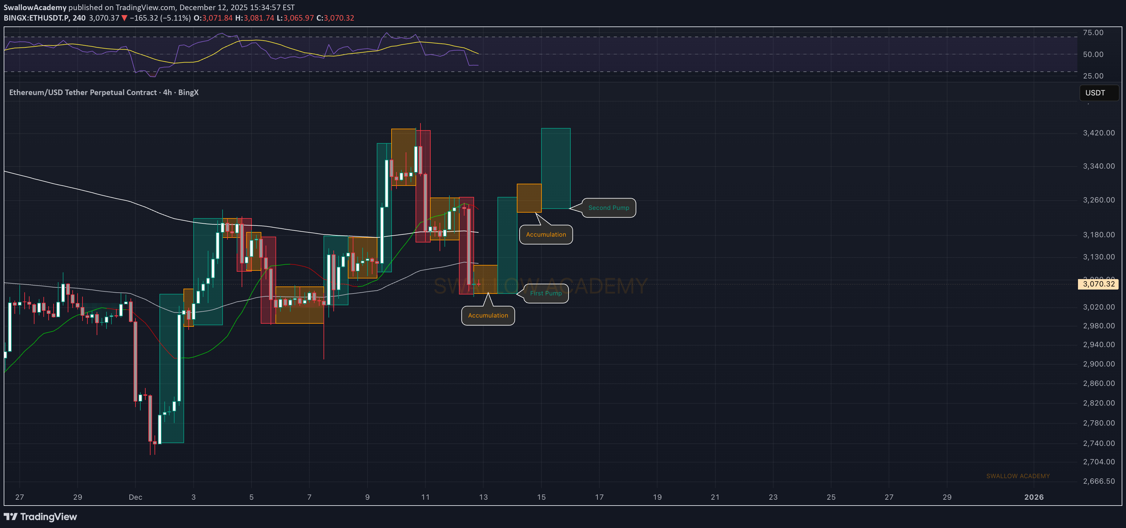This screenshot has height=528, width=1126.
Task: Click the tall green Second Pump projection box
Action: tap(556, 168)
